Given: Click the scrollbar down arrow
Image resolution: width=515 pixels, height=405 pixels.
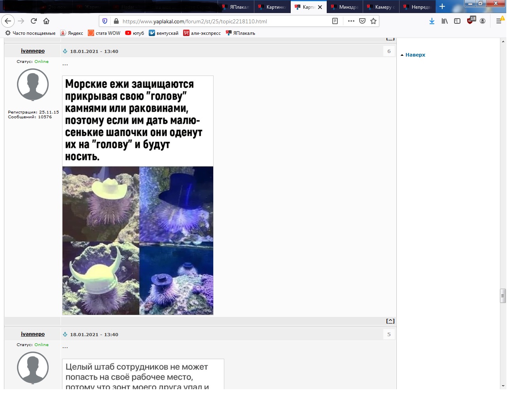Looking at the screenshot, I should tap(503, 386).
